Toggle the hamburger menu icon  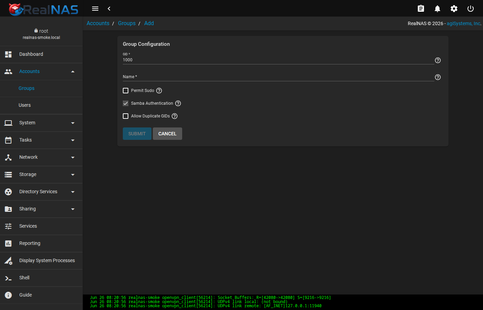point(95,9)
